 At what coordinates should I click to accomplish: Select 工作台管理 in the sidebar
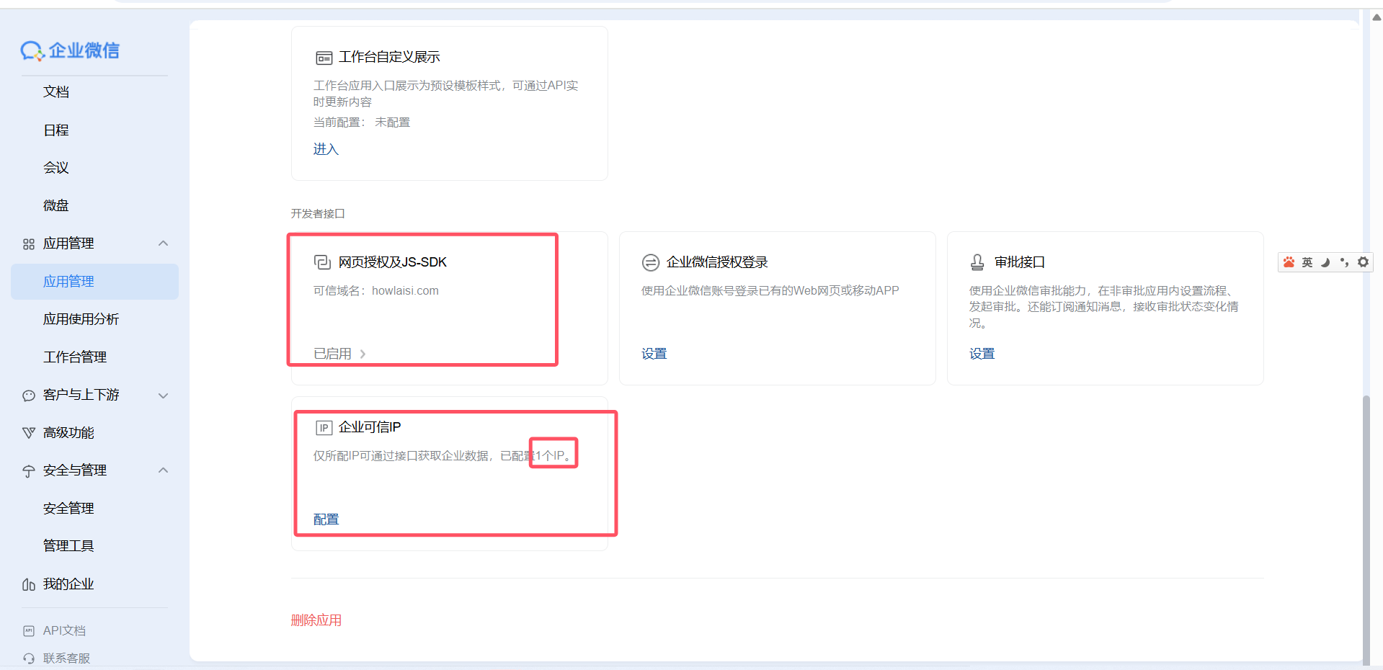(x=75, y=356)
